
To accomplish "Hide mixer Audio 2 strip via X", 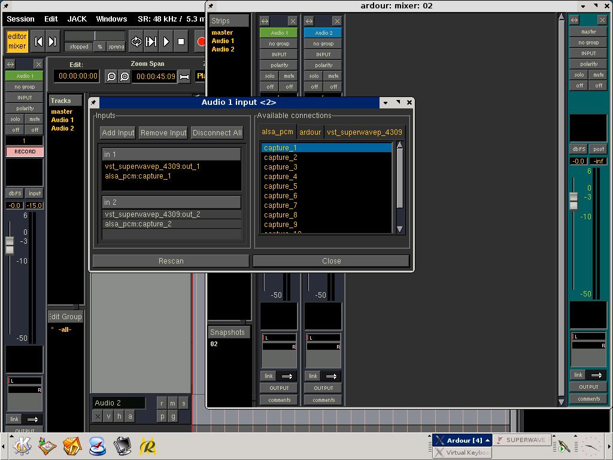I will 336,21.
